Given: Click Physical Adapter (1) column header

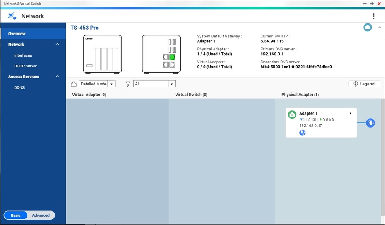Looking at the screenshot, I should 300,95.
